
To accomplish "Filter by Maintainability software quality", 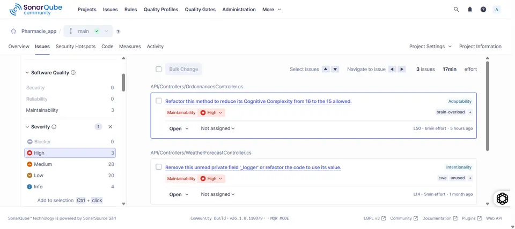I will (70, 110).
